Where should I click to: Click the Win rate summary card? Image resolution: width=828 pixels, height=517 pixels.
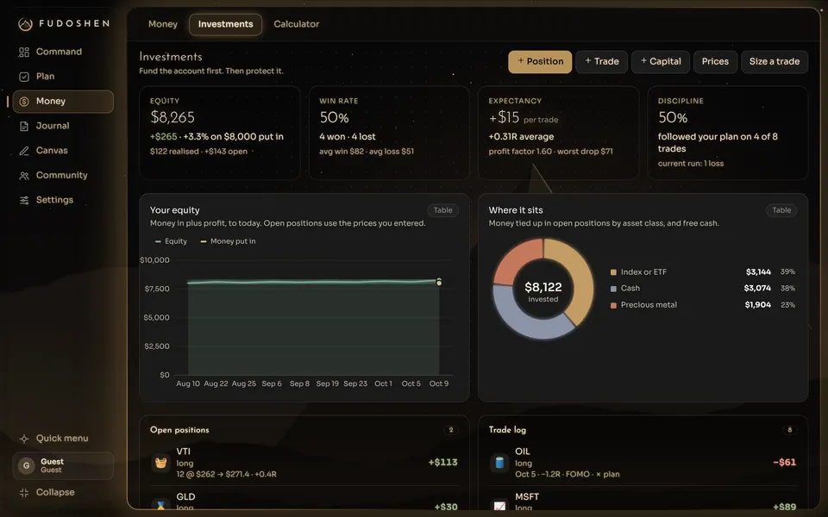(389, 133)
